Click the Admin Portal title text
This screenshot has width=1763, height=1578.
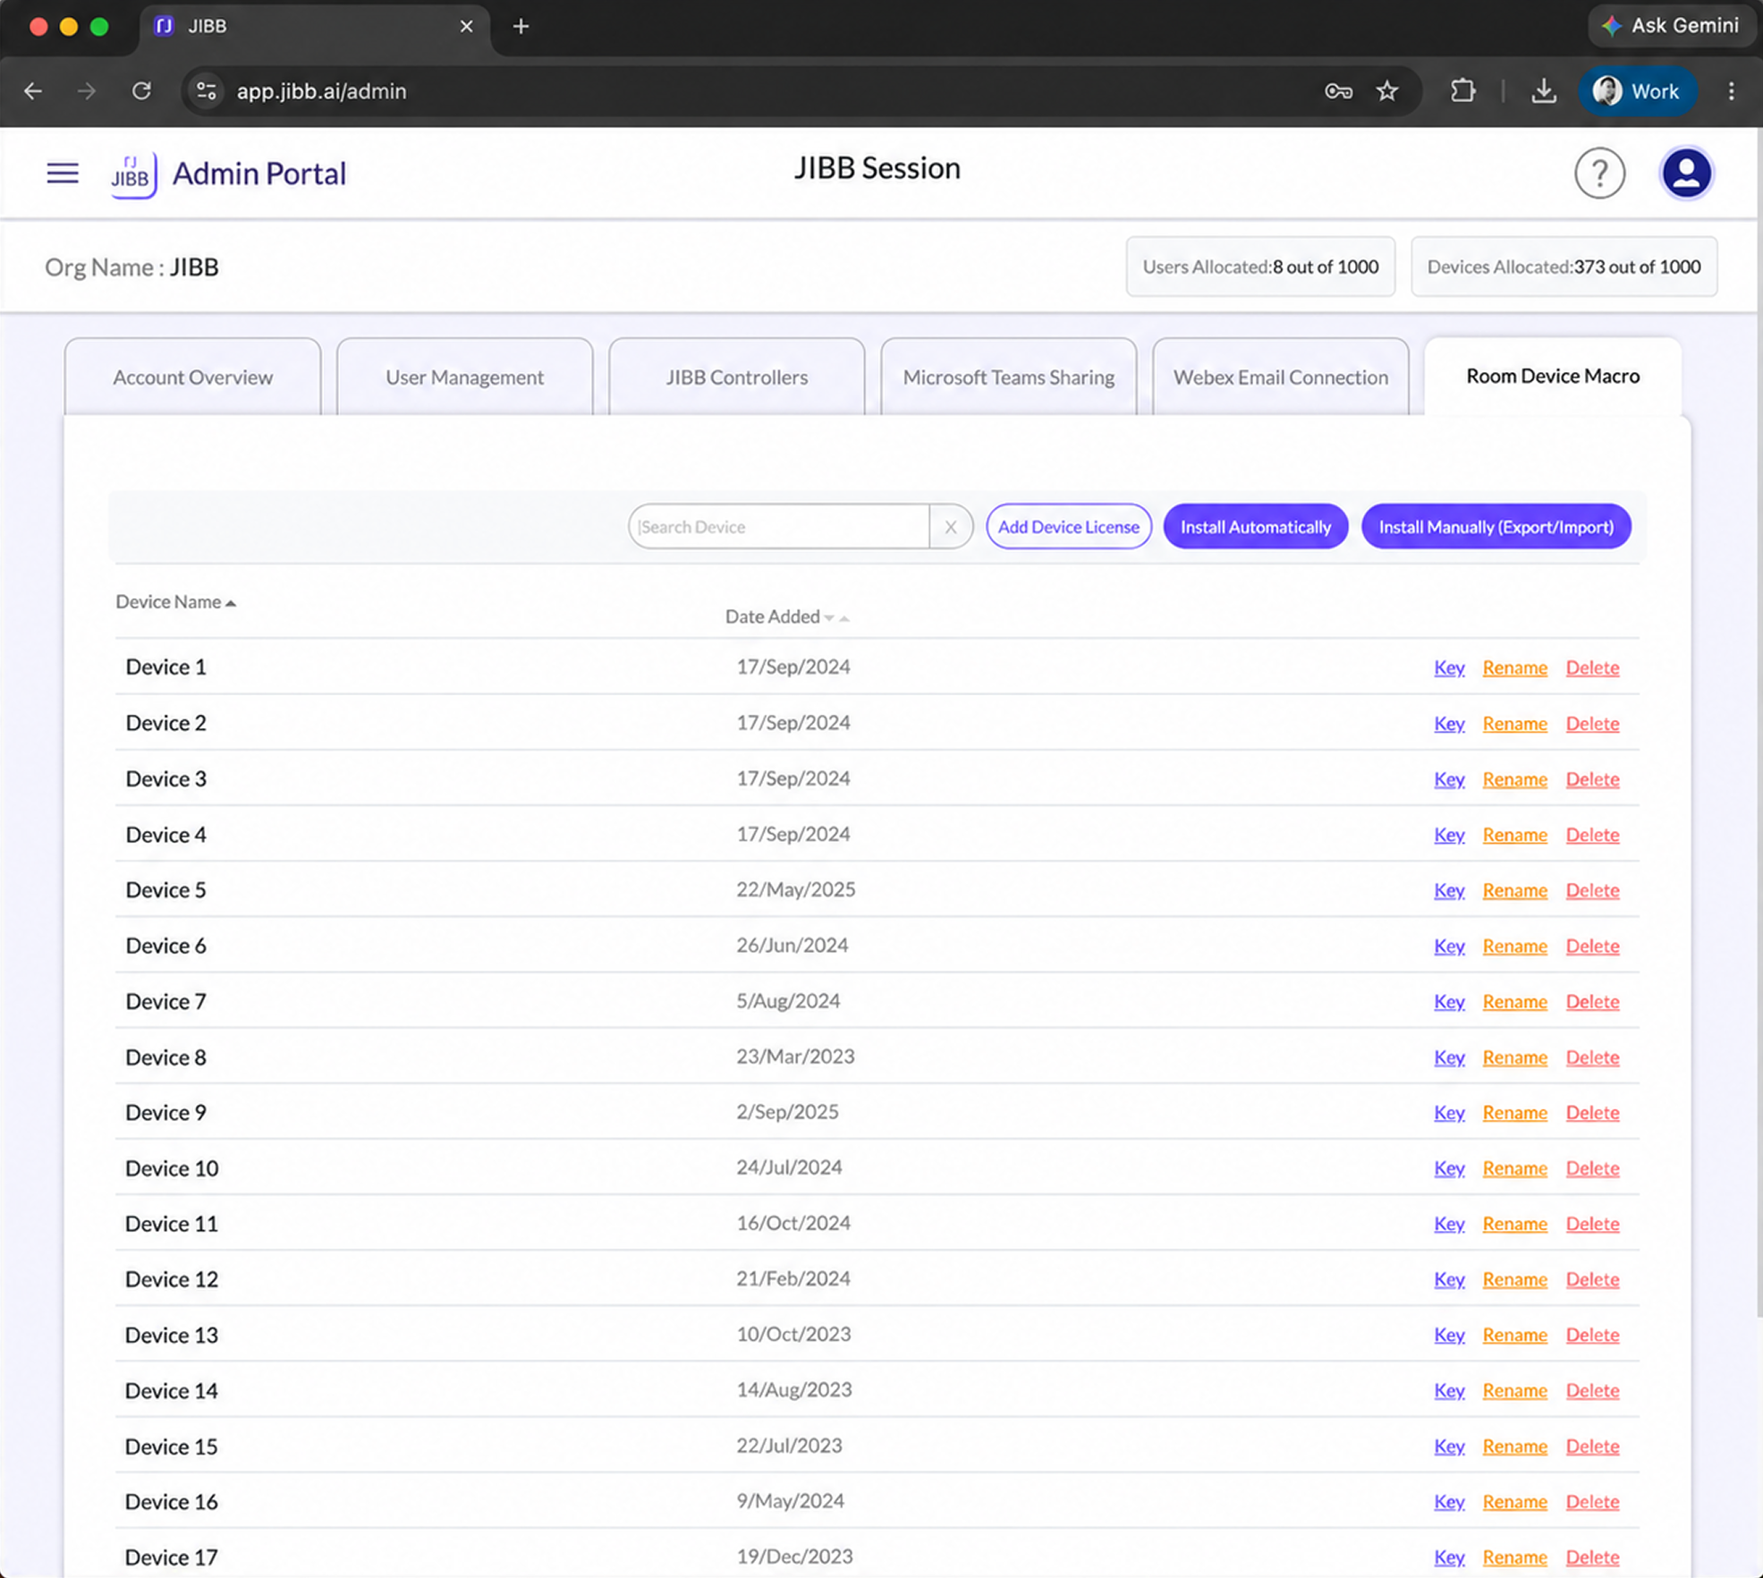259,174
